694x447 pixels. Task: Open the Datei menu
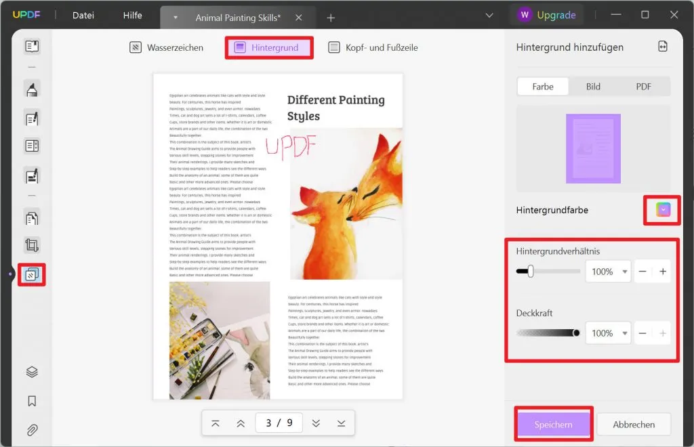pyautogui.click(x=83, y=15)
